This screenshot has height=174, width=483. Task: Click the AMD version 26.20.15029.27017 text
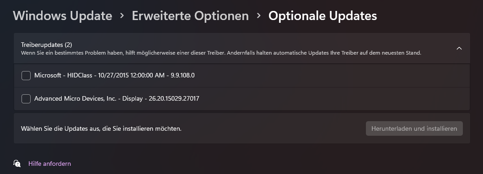point(174,98)
